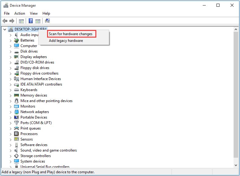
Task: Click the Forward arrow toolbar icon
Action: [12, 21]
